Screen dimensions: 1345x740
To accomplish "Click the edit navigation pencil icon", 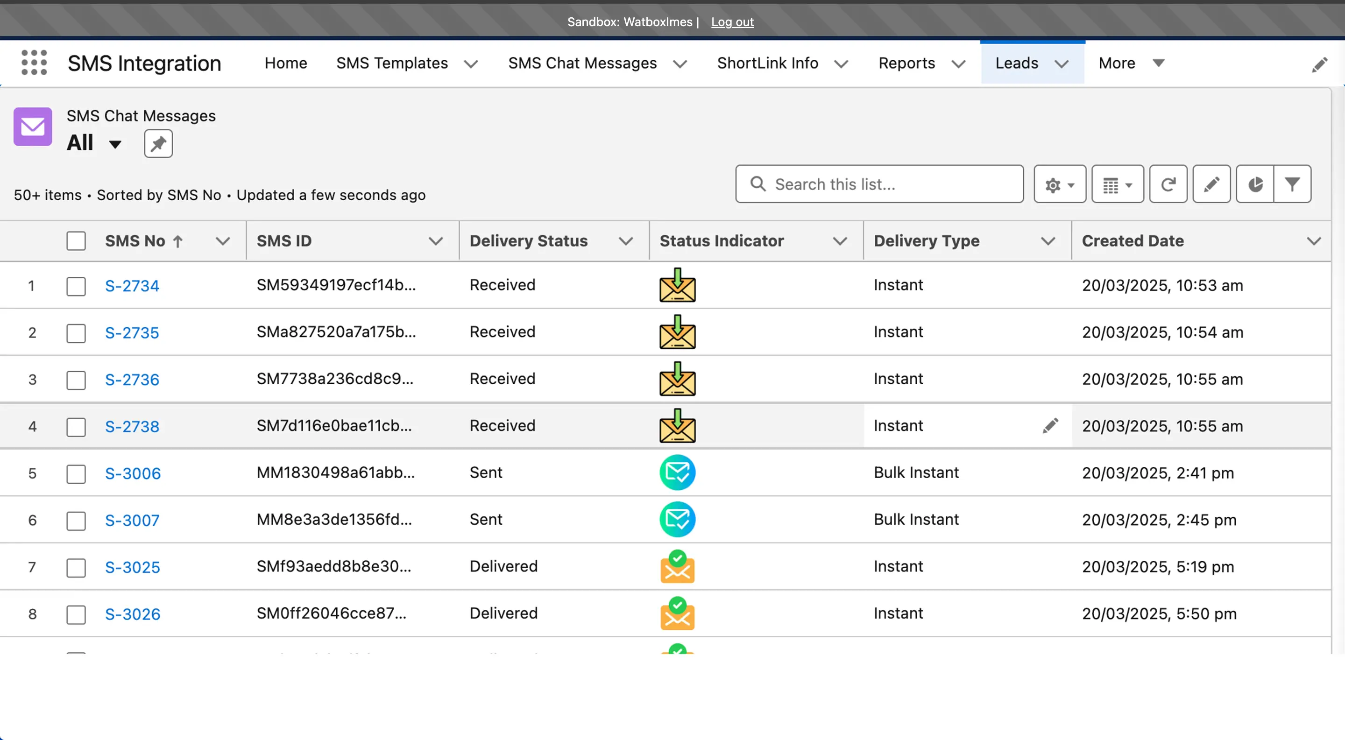I will 1319,65.
